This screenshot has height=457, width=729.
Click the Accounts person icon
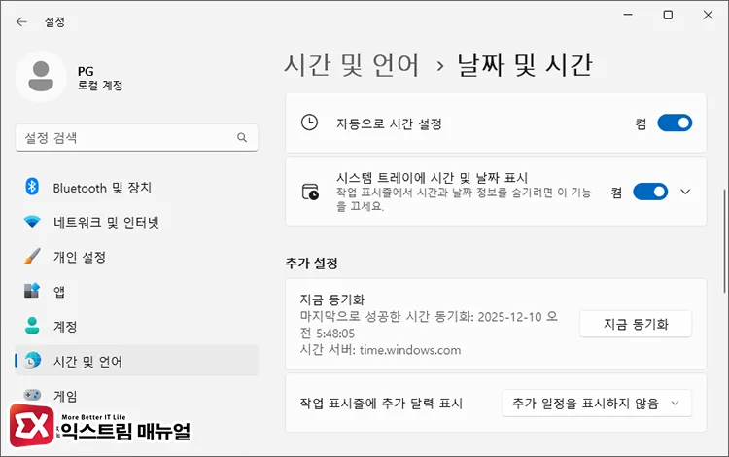tap(32, 326)
